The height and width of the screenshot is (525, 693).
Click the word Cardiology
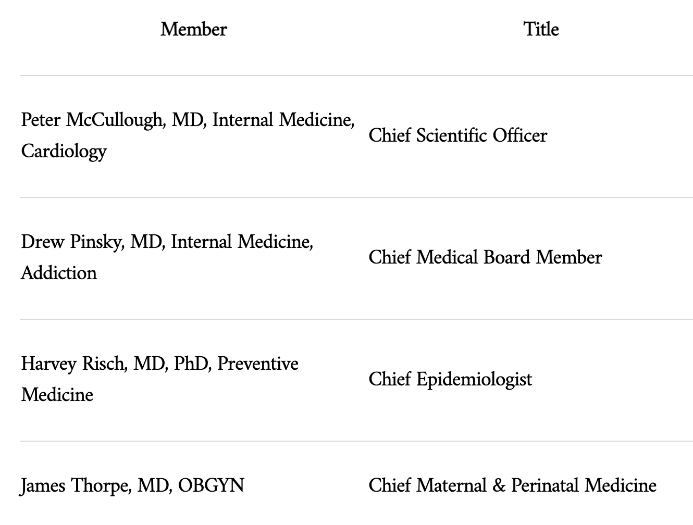(64, 152)
